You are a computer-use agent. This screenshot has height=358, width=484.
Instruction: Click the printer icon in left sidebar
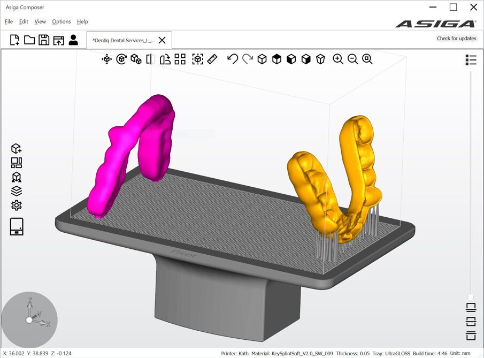pyautogui.click(x=17, y=226)
